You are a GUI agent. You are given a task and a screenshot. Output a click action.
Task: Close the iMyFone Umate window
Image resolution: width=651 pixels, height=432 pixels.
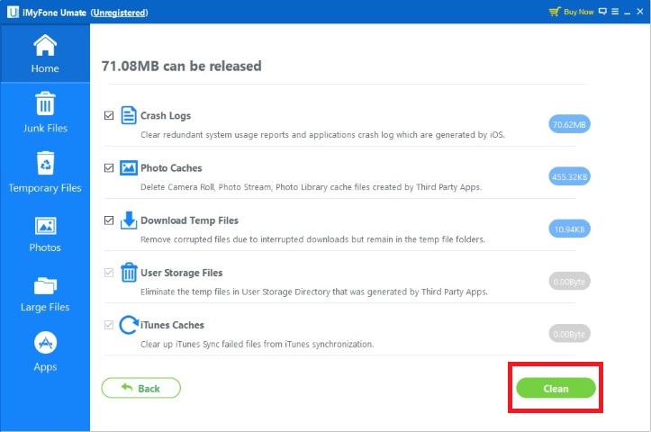coord(640,12)
